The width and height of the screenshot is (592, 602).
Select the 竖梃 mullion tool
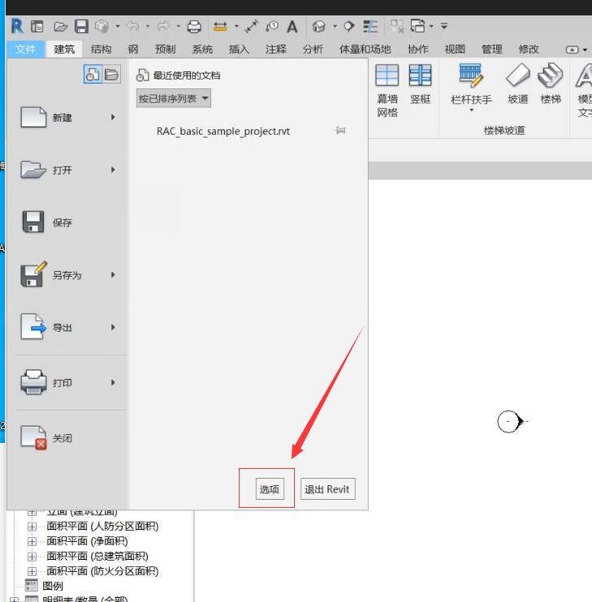click(420, 84)
